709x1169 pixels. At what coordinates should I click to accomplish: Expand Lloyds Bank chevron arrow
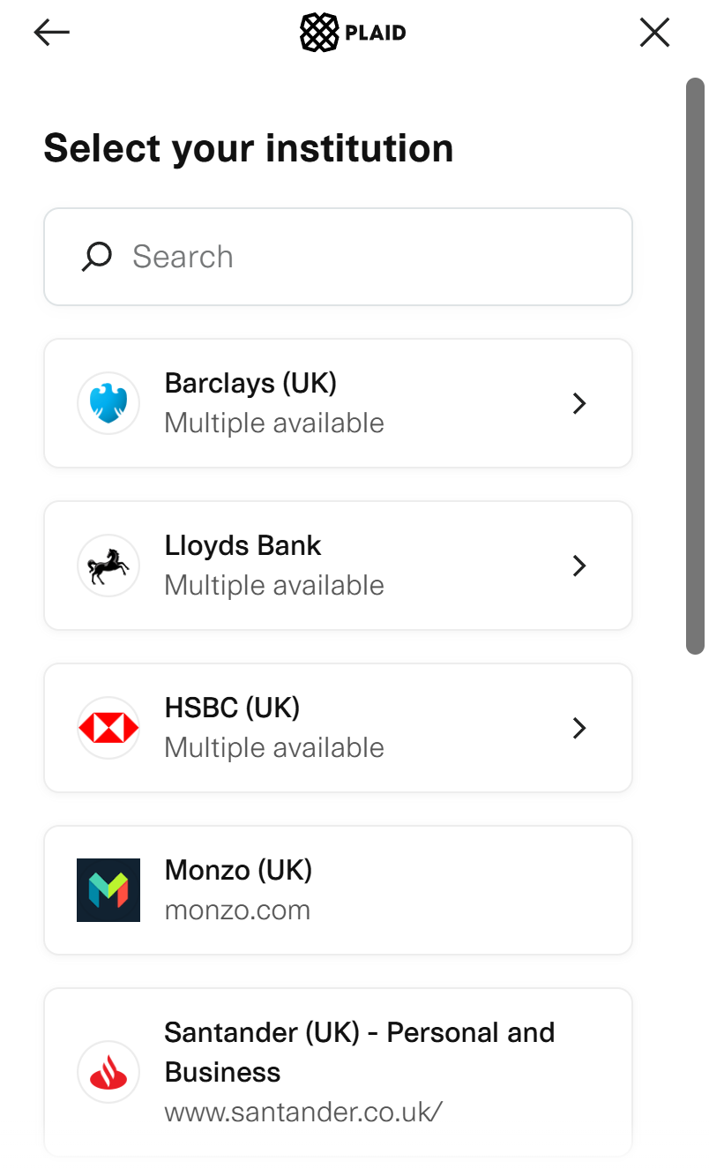coord(579,566)
